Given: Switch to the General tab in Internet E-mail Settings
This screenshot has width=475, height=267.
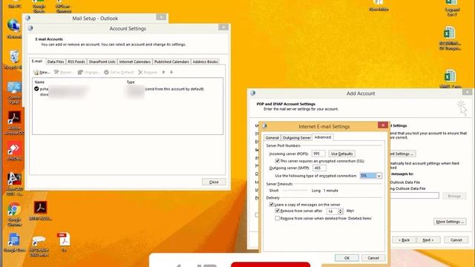Looking at the screenshot, I should coord(272,138).
